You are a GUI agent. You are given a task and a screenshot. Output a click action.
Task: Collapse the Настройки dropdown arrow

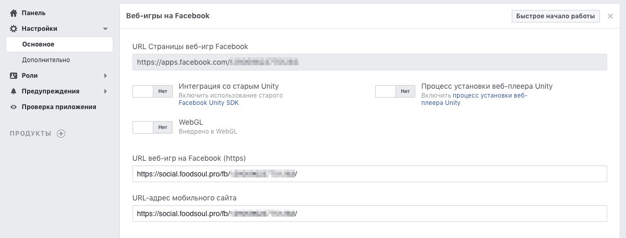(105, 29)
